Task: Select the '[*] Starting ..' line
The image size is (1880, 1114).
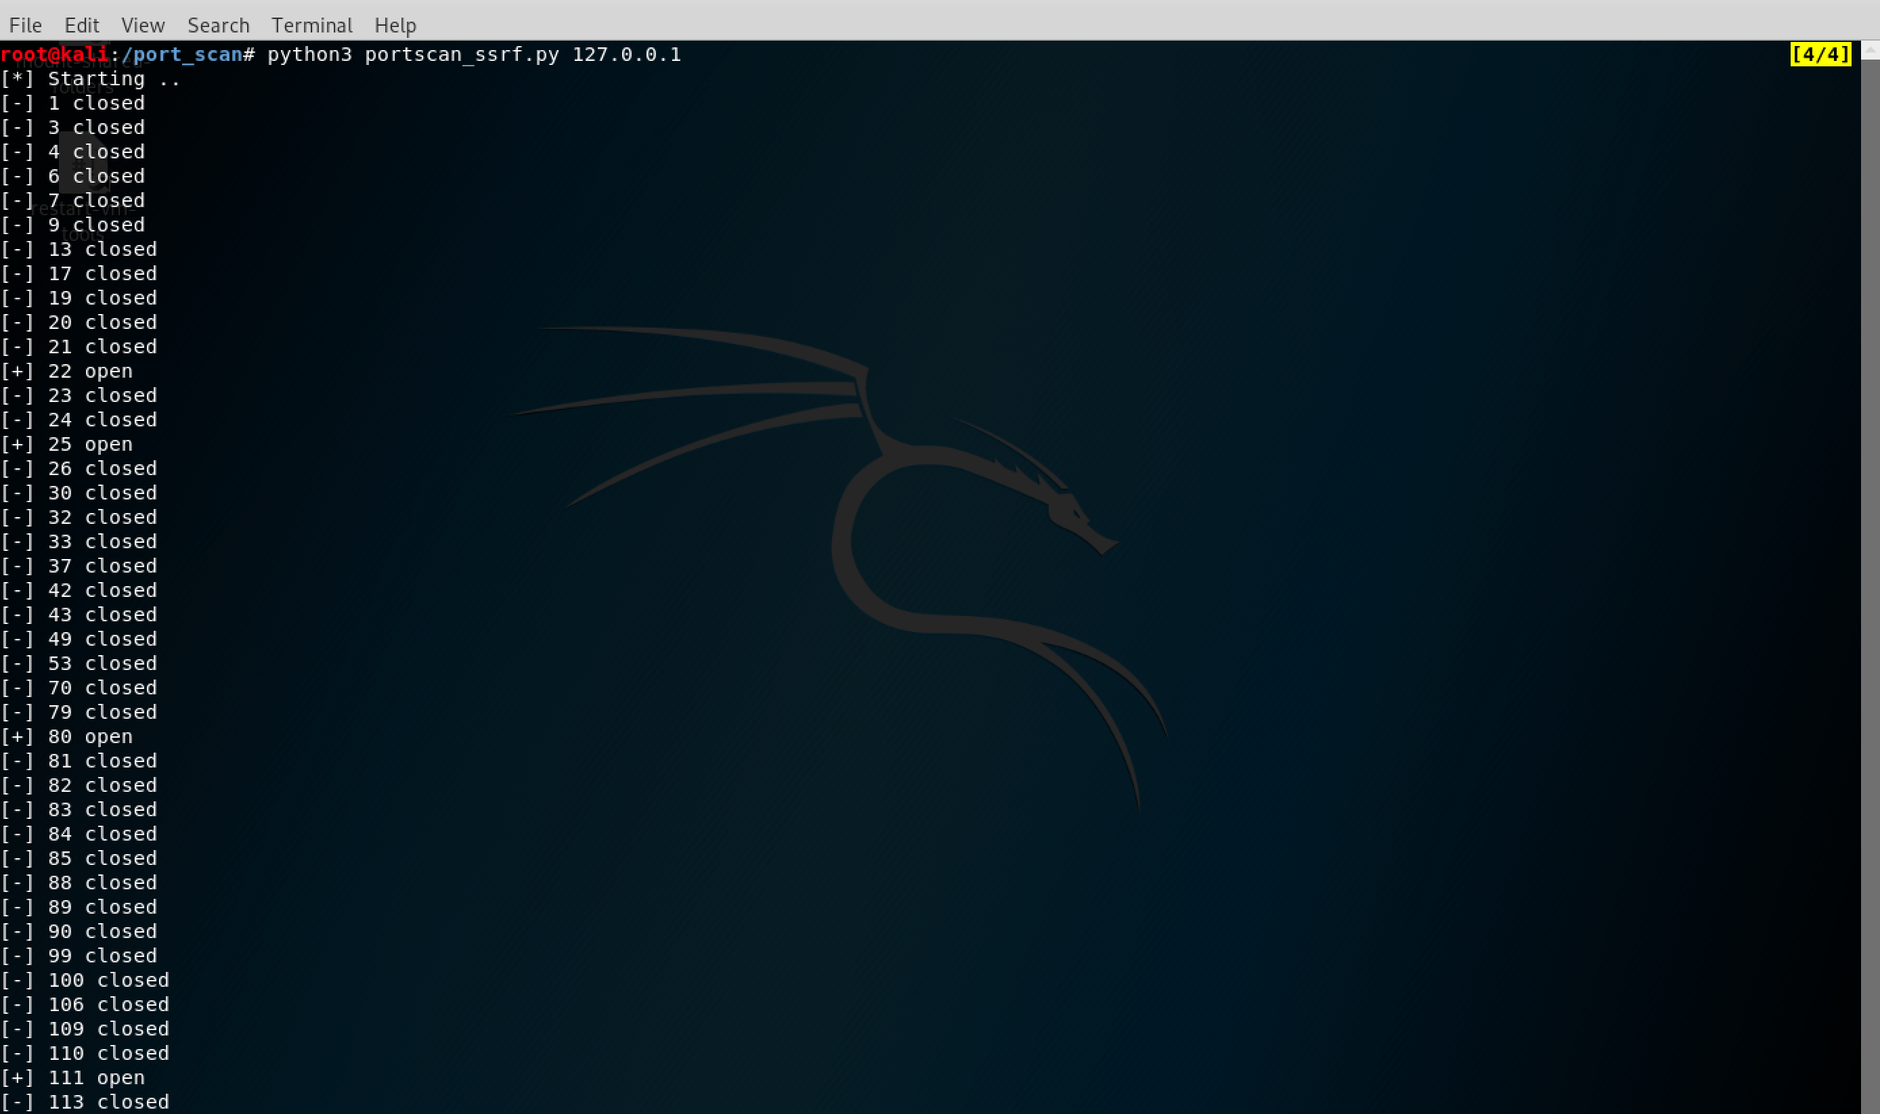Action: (90, 79)
